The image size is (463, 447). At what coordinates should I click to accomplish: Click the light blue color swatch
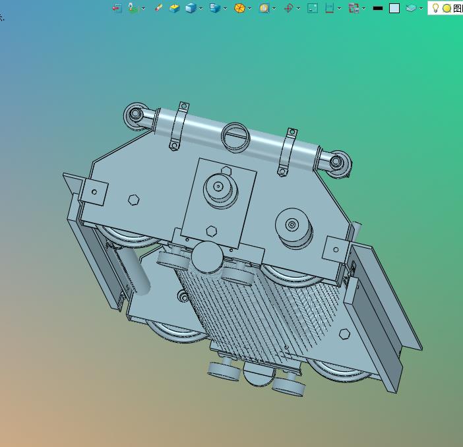[x=394, y=9]
